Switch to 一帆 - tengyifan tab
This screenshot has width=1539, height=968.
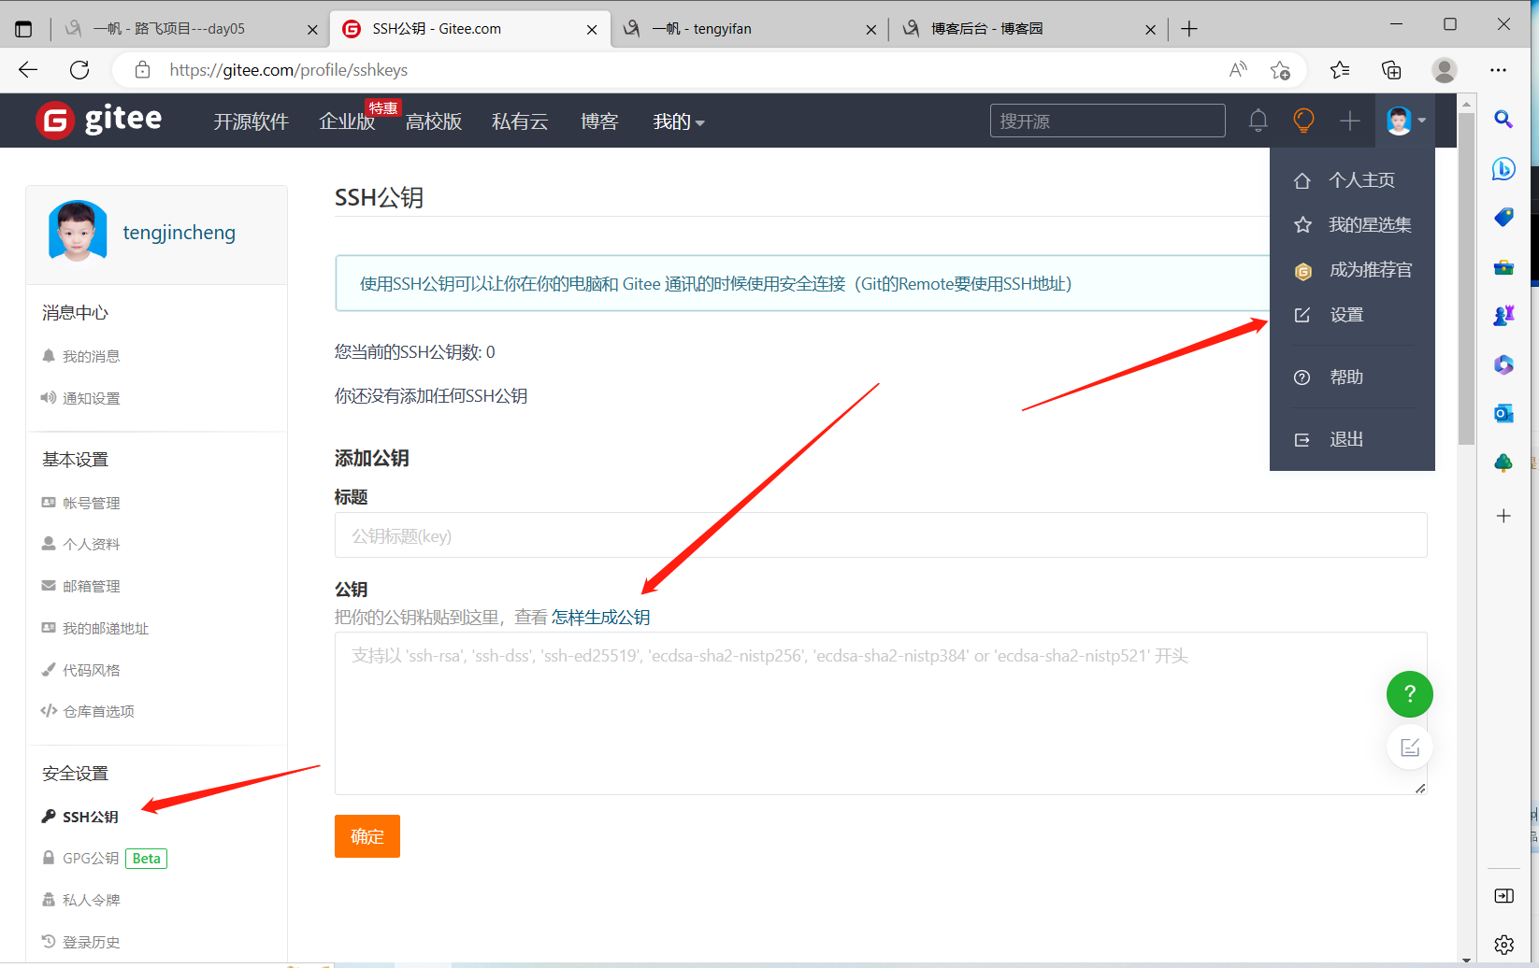tap(750, 29)
